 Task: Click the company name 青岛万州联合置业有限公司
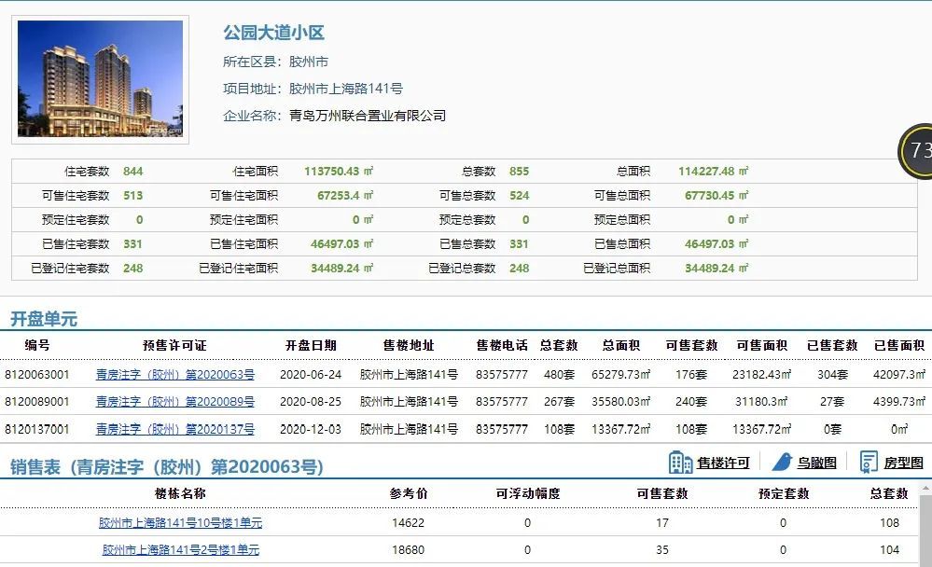point(368,116)
